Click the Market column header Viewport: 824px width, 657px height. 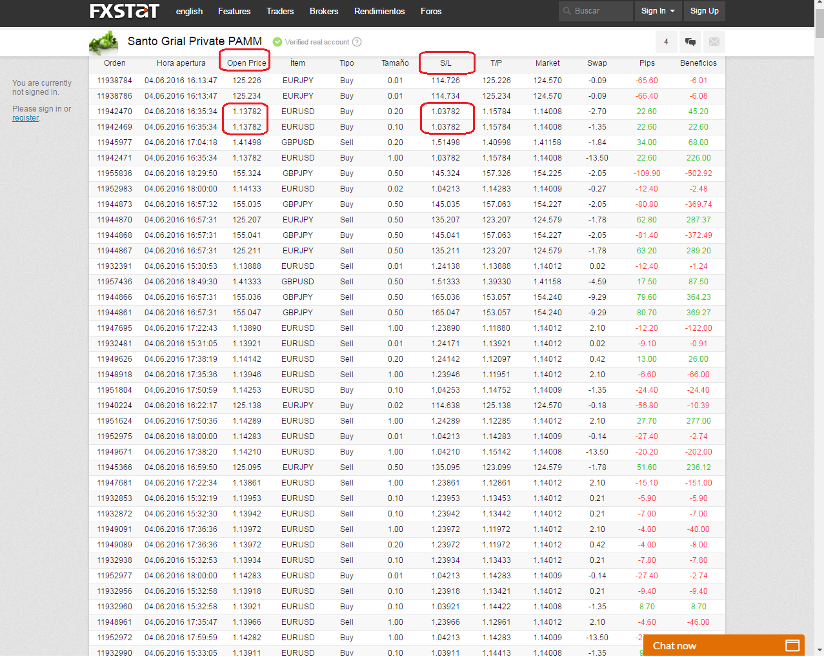click(548, 63)
